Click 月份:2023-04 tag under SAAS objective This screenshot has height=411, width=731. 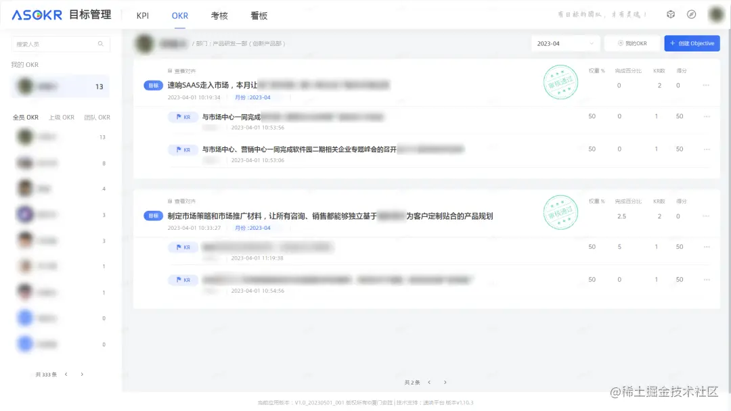point(252,97)
